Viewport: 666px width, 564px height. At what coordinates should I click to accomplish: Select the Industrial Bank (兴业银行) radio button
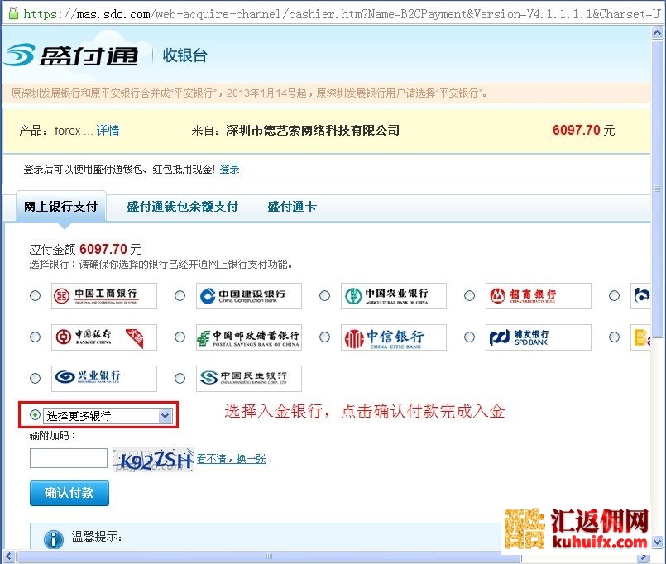[x=35, y=379]
